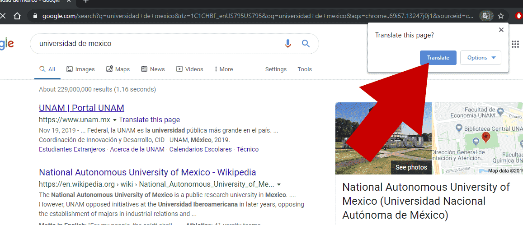Open search Settings

[276, 69]
